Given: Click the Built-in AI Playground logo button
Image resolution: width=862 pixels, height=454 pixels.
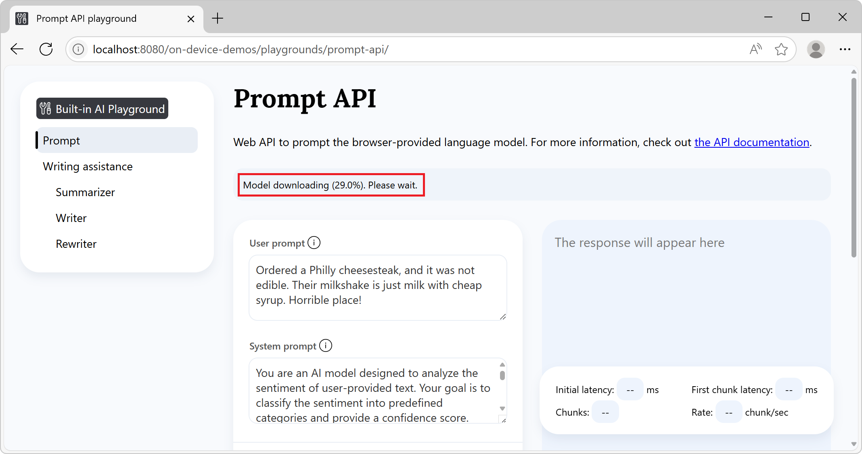Looking at the screenshot, I should pos(103,109).
